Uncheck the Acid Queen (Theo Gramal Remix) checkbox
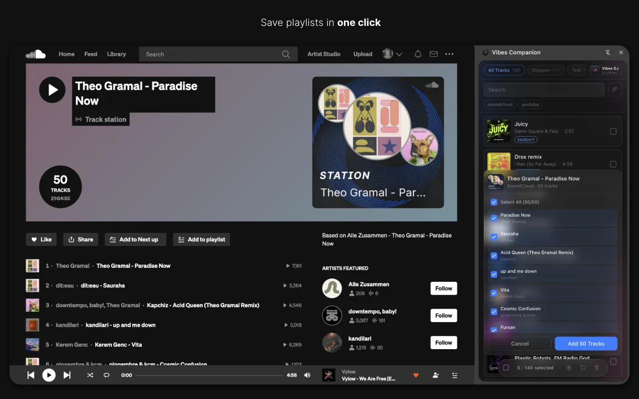Screen dimensions: 639x399 click(494, 255)
